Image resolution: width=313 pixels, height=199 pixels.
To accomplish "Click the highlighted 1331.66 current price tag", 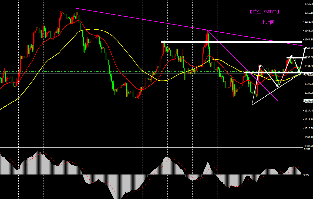I will (x=308, y=74).
